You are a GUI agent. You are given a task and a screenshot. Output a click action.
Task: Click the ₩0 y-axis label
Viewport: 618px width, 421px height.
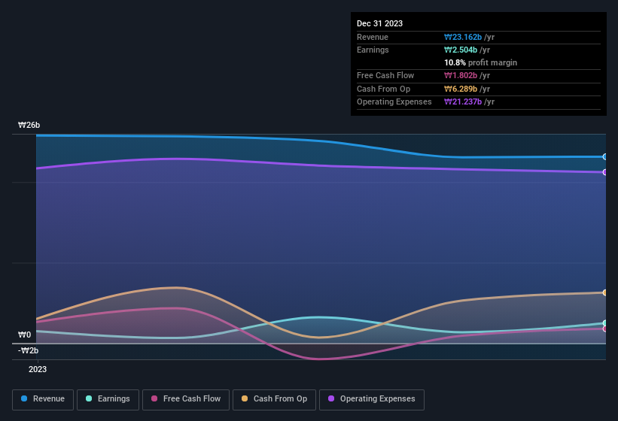tap(24, 335)
